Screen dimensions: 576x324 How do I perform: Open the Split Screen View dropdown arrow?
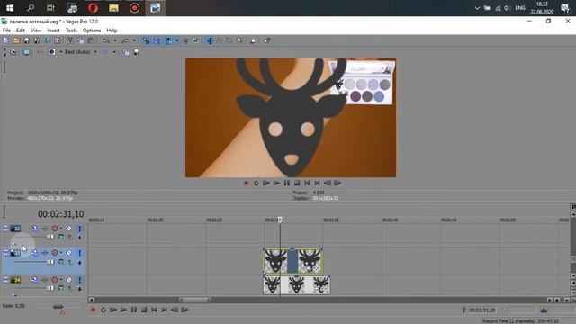point(61,52)
